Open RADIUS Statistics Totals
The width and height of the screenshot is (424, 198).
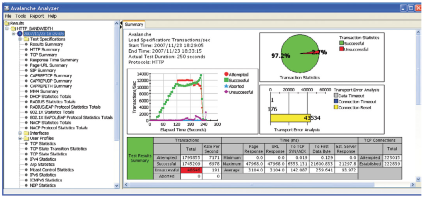click(52, 102)
